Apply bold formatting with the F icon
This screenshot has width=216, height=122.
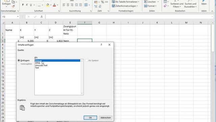pyautogui.click(x=23, y=5)
